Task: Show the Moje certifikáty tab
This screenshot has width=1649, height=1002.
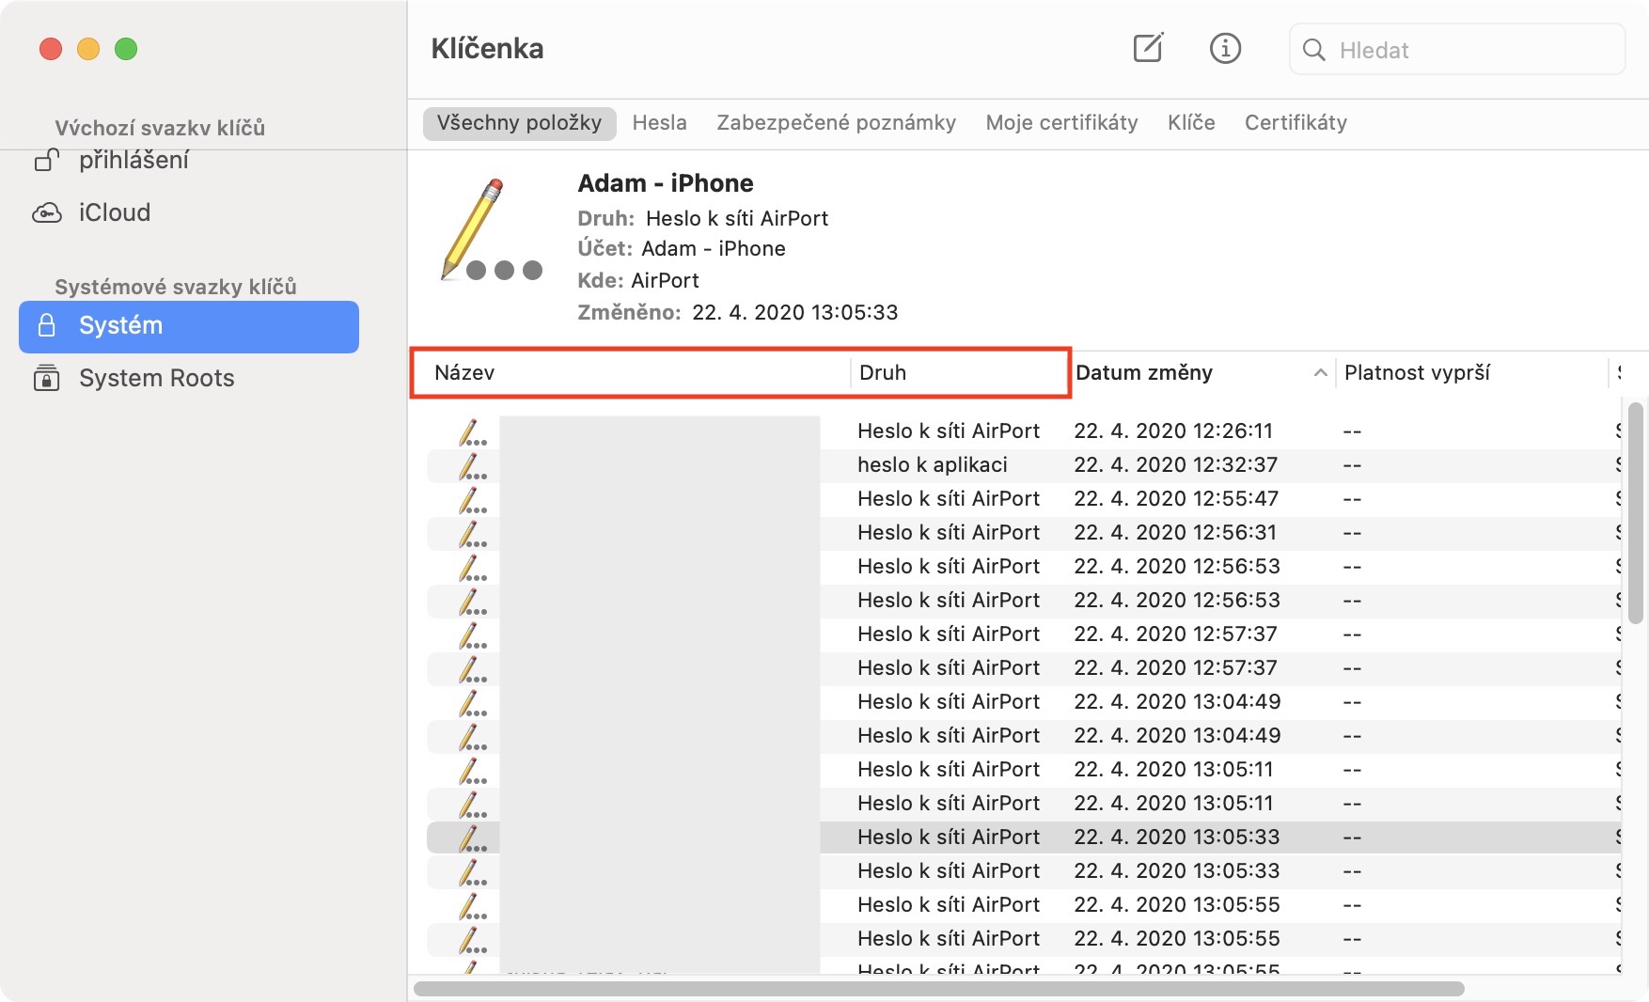Action: [x=1061, y=123]
